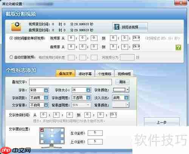Click 文字持续时间 start hour field

click(43, 115)
